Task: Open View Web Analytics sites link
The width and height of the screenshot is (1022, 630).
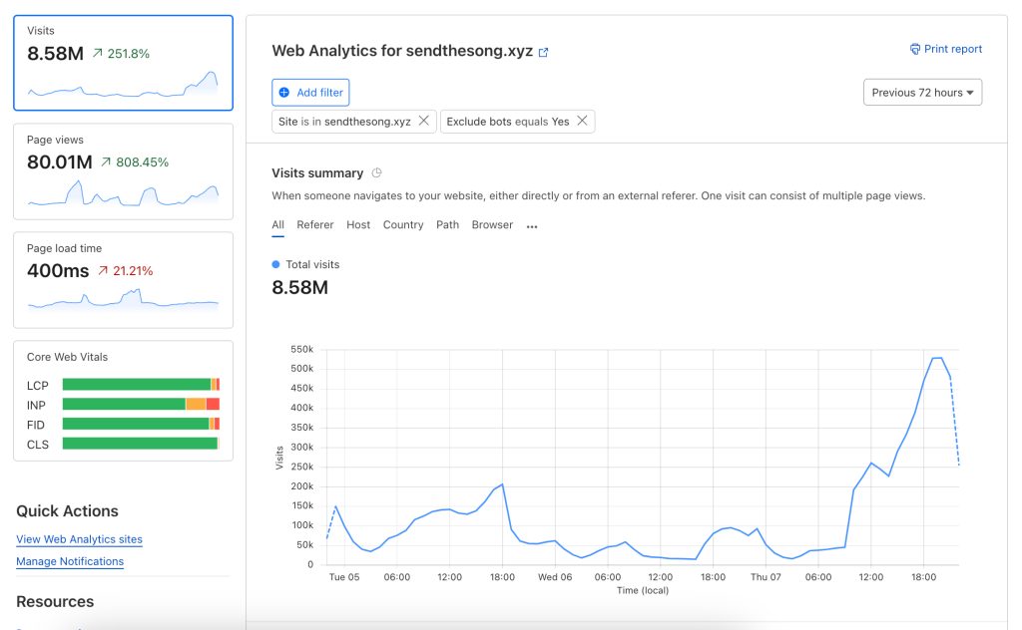Action: [x=79, y=539]
